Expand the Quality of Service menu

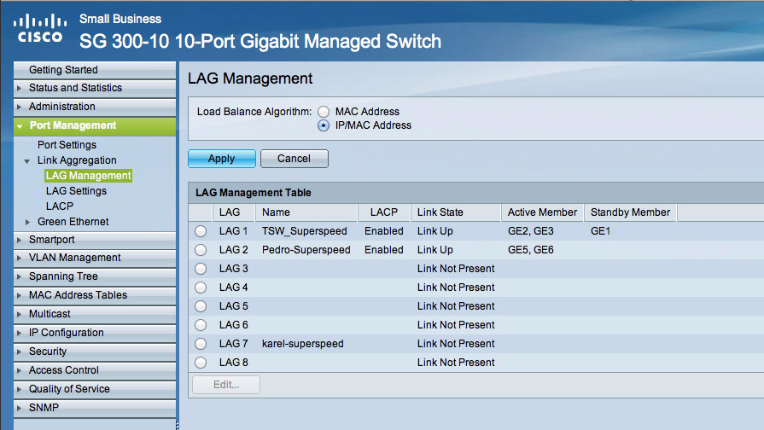tap(69, 389)
